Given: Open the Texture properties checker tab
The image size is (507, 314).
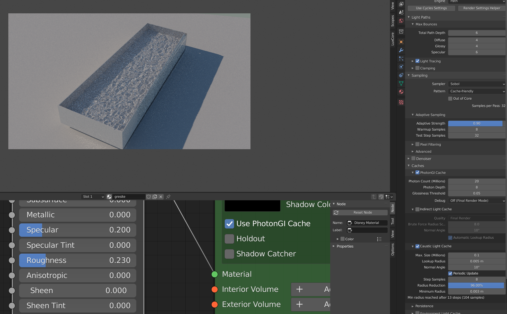Looking at the screenshot, I should (401, 102).
